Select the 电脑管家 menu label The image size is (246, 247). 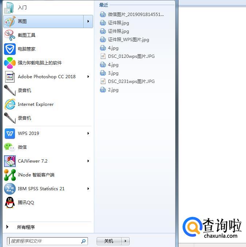coord(27,49)
